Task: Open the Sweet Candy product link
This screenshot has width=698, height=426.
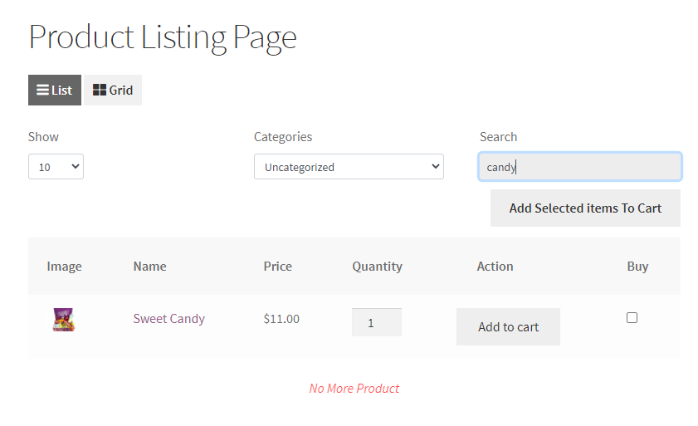Action: tap(168, 319)
